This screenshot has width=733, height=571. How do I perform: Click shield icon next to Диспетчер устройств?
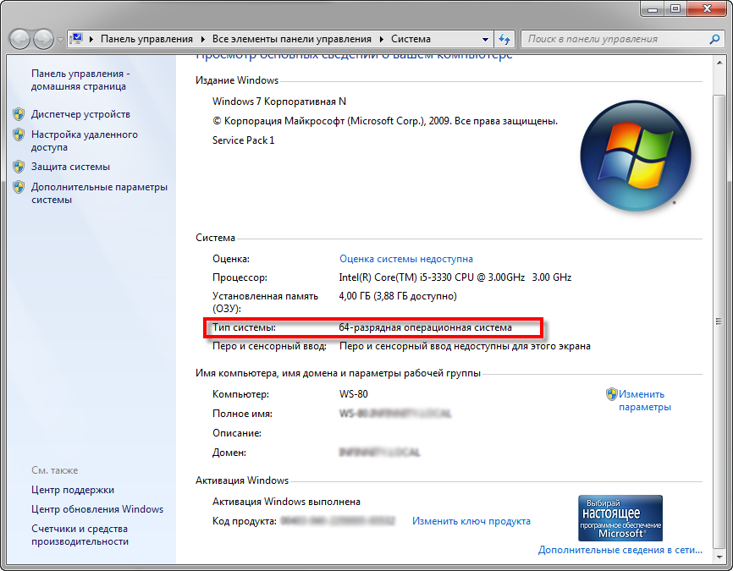tap(19, 114)
